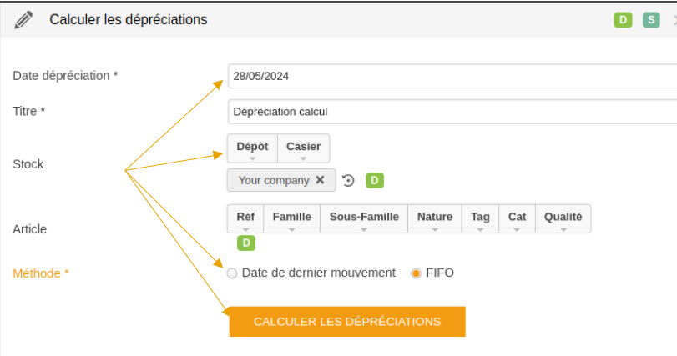Image resolution: width=677 pixels, height=356 pixels.
Task: Open the Réf article filter dropdown
Action: (x=245, y=219)
